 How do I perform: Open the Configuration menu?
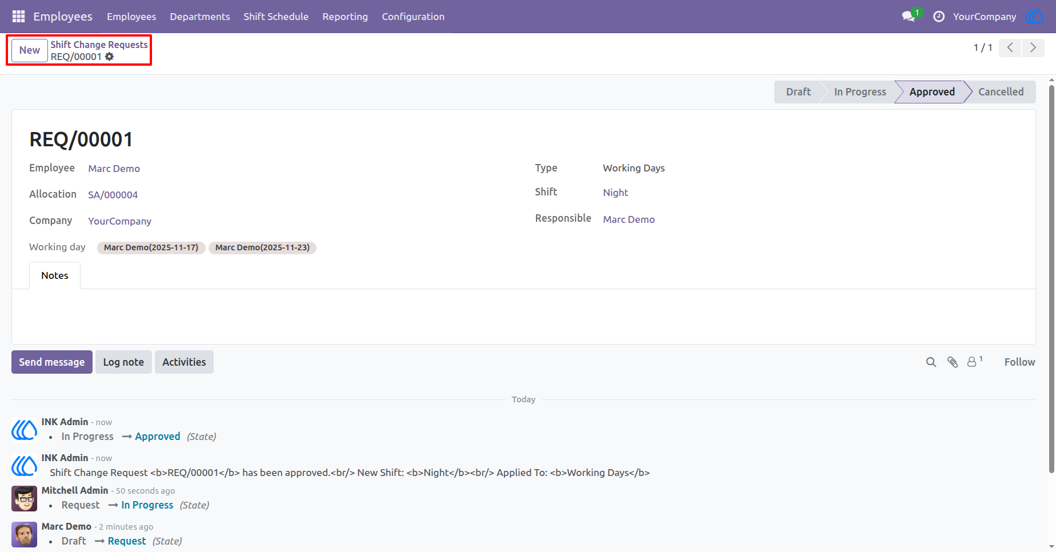tap(413, 17)
